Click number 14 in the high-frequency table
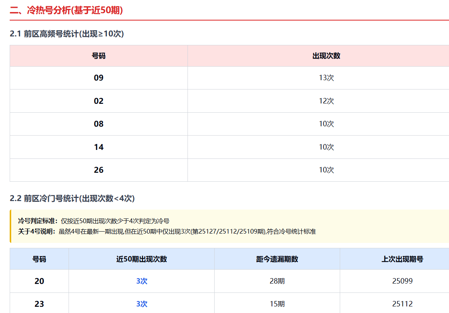Screen dimensions: 449x313 98,147
